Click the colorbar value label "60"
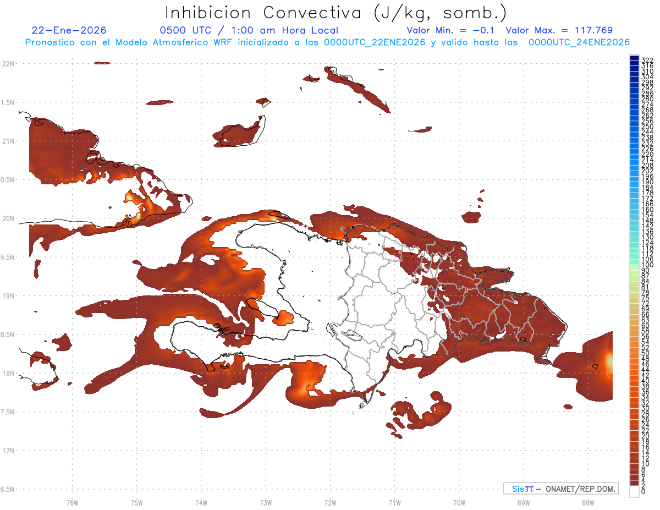 (x=646, y=325)
